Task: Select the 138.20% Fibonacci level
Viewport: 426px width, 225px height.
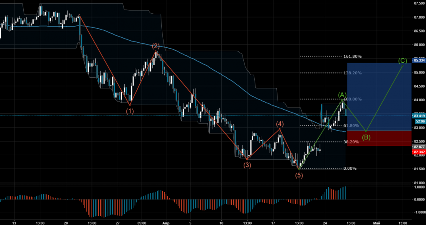Action: [x=352, y=73]
